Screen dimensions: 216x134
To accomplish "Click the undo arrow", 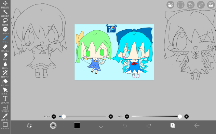I will pyautogui.click(x=125, y=125).
